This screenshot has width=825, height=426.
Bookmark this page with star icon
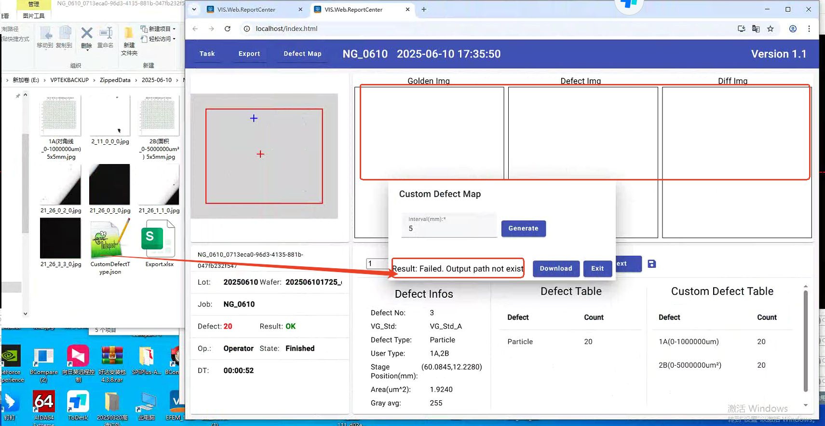coord(771,28)
